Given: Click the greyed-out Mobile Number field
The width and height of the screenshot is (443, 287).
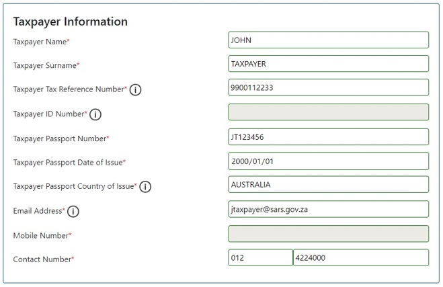Looking at the screenshot, I should pos(328,234).
